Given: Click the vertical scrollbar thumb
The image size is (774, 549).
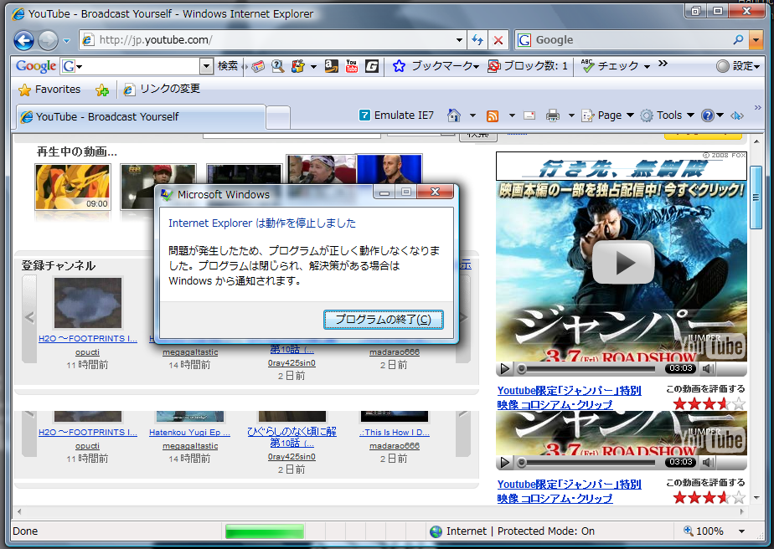Looking at the screenshot, I should pos(756,198).
